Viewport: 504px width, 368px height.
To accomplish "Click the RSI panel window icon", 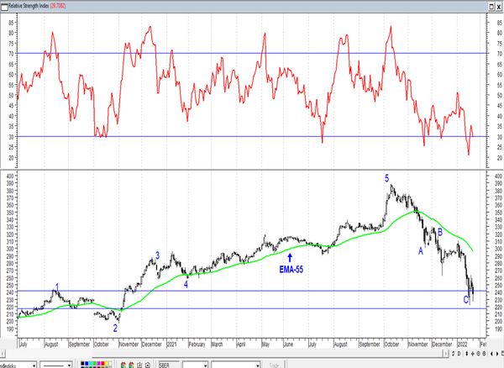I will (x=4, y=4).
